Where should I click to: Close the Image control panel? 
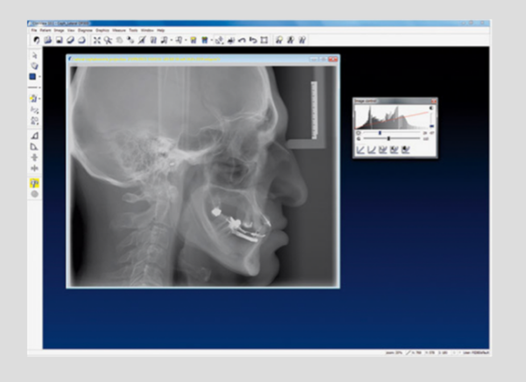434,101
